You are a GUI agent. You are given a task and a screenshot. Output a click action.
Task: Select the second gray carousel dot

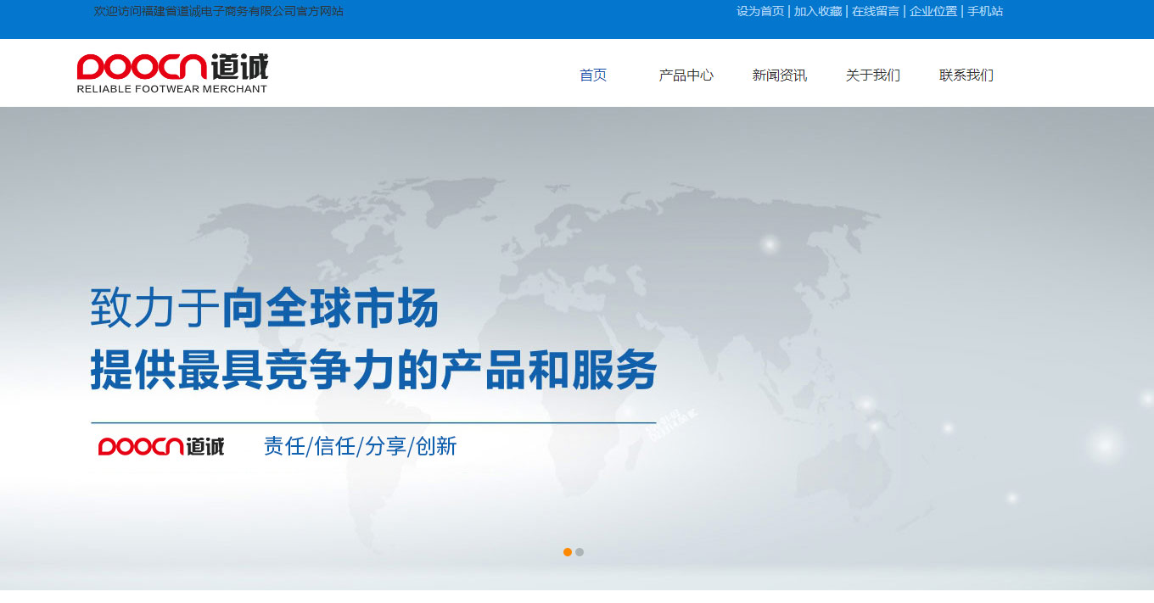(x=580, y=552)
